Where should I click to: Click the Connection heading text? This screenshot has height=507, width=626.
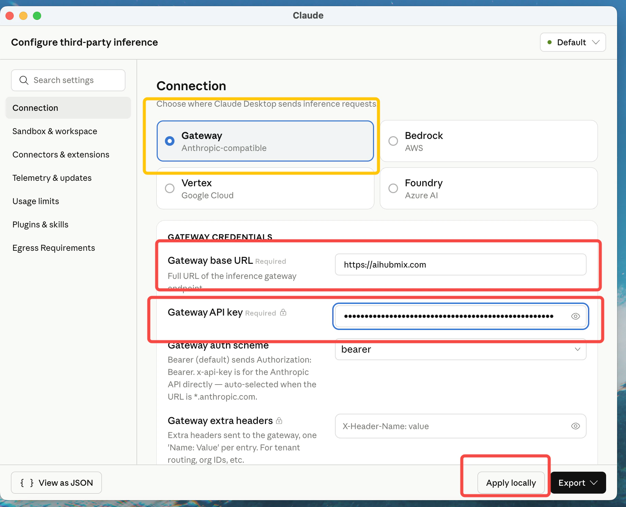point(191,86)
